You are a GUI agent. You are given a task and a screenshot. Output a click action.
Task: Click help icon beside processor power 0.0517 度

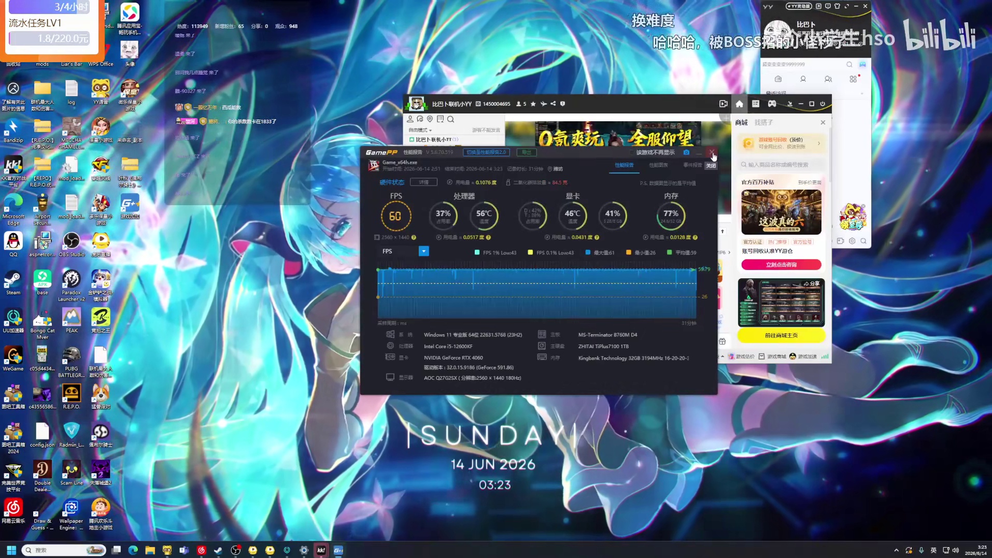click(488, 237)
